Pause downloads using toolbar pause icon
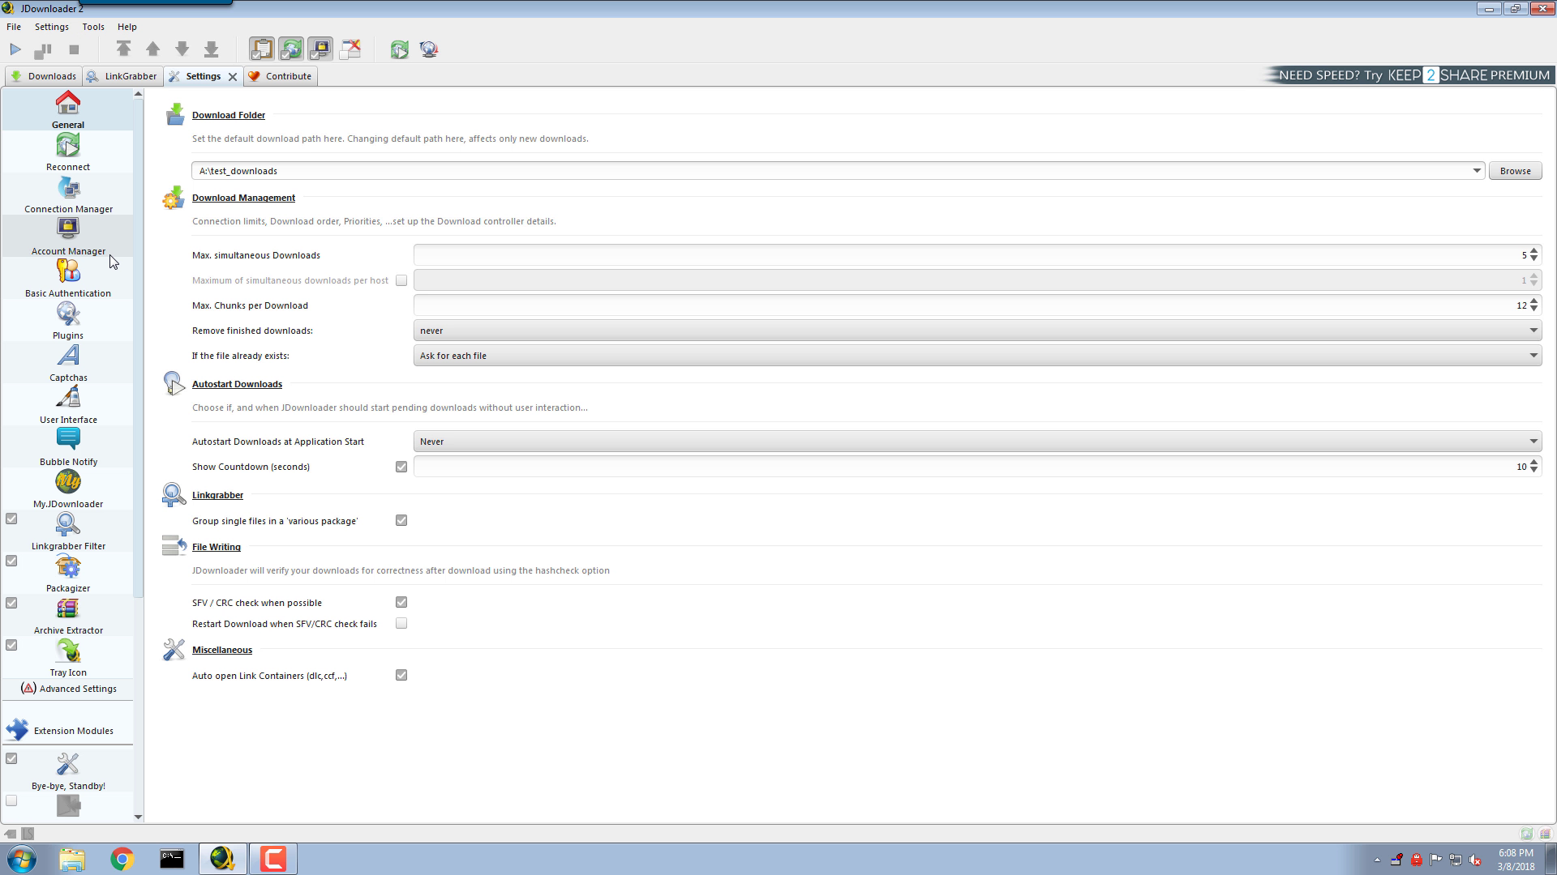Screen dimensions: 1557x875 pos(43,49)
